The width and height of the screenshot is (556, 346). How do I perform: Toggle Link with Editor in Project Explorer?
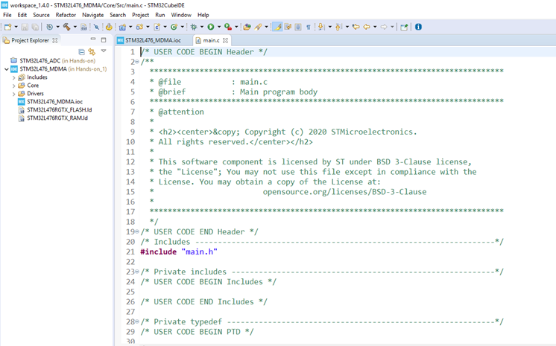(92, 51)
